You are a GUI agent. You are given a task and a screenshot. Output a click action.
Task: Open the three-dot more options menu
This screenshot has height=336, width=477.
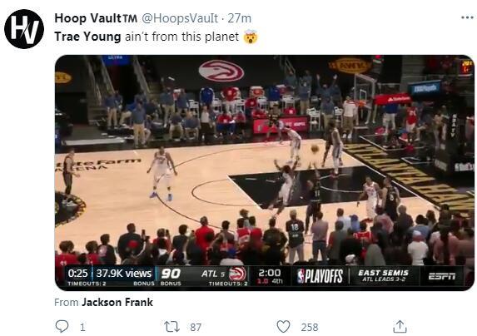tap(467, 17)
